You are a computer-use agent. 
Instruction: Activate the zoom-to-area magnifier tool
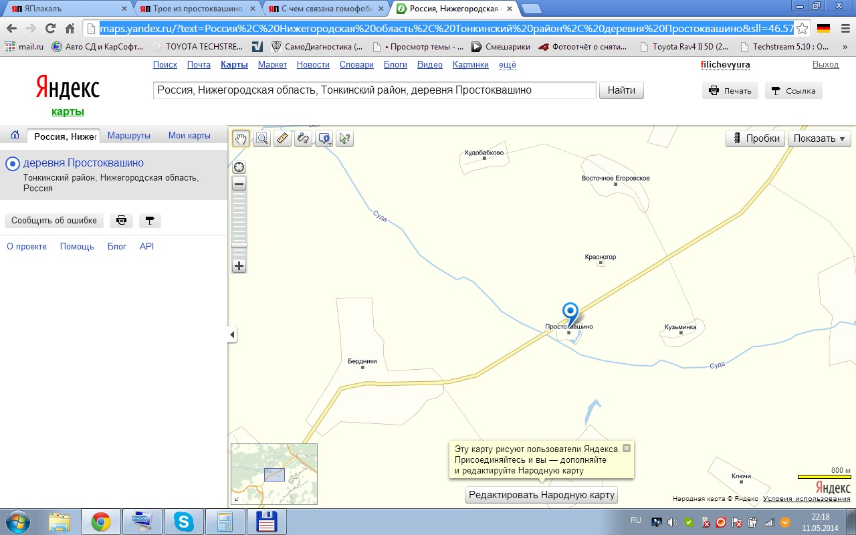pos(261,138)
